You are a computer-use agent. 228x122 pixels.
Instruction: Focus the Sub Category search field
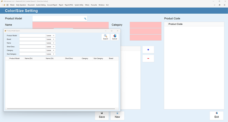click(33, 54)
